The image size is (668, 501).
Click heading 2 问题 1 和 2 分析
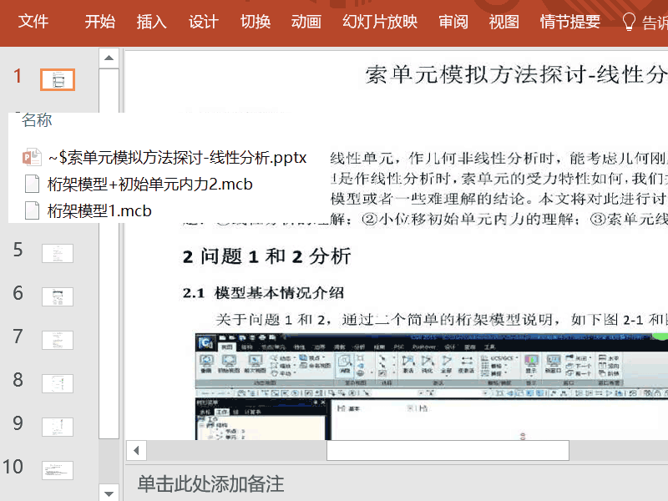(266, 256)
